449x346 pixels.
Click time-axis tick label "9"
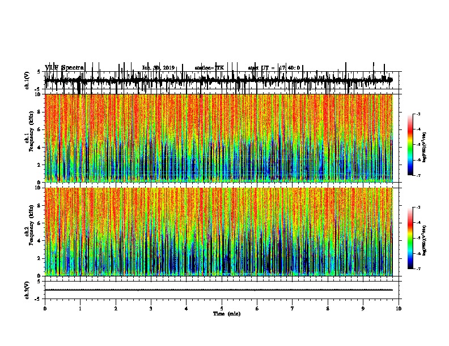[x=363, y=309]
